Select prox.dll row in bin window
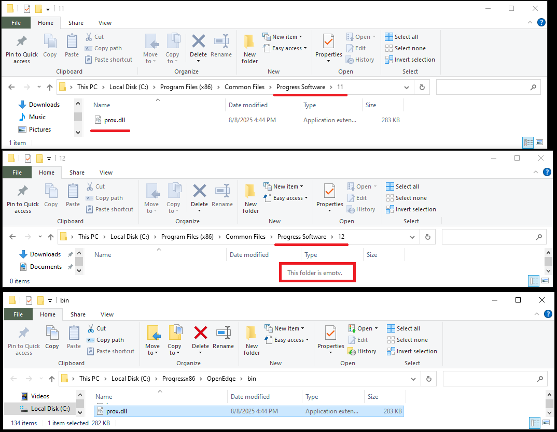Image resolution: width=557 pixels, height=432 pixels. [248, 411]
